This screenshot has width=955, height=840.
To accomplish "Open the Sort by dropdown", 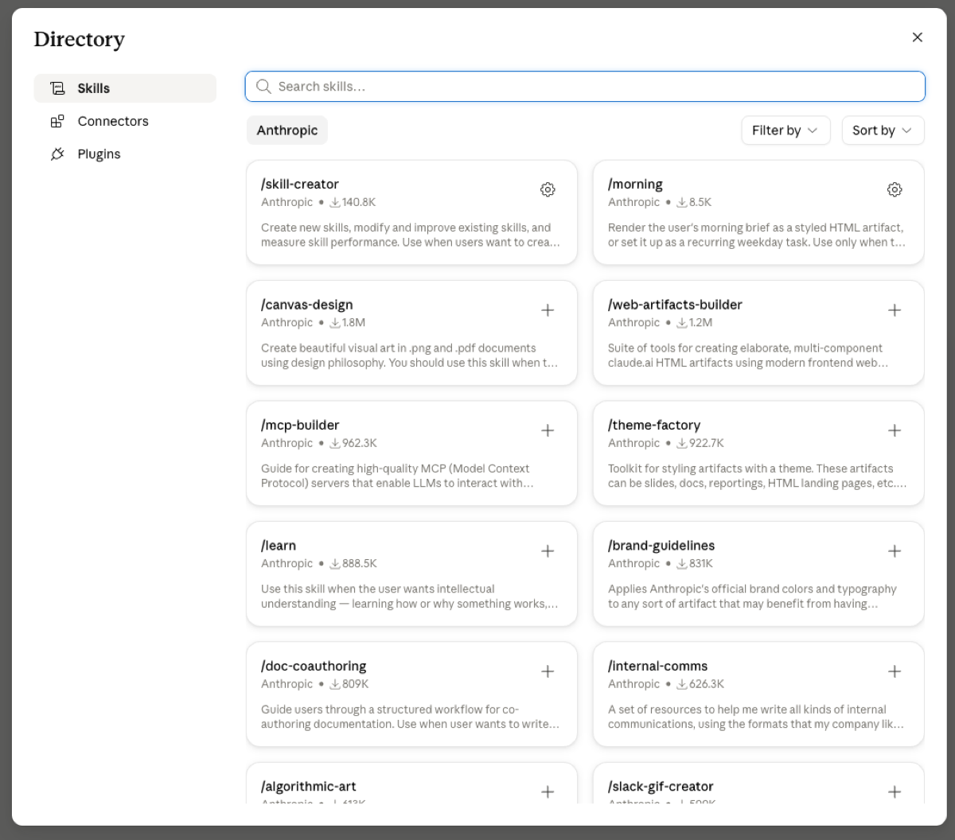I will pyautogui.click(x=883, y=130).
